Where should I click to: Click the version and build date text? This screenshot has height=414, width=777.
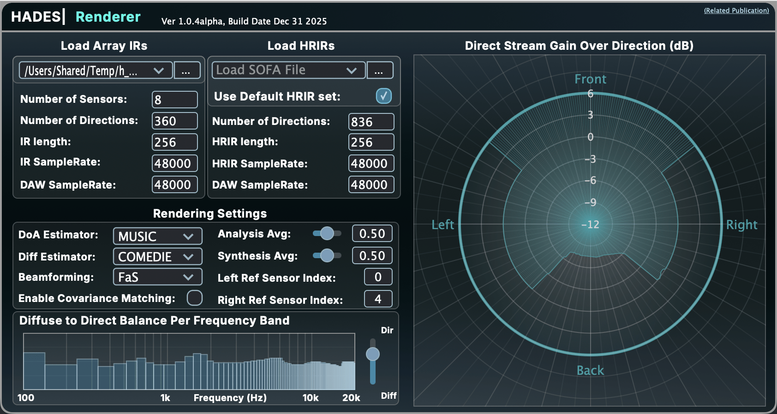tap(244, 21)
